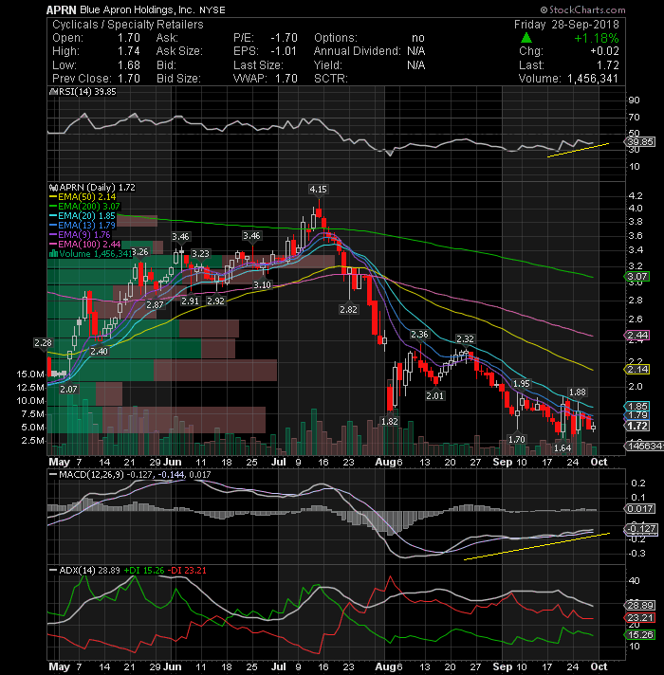This screenshot has width=664, height=675.
Task: Click the RSI(14) line icon
Action: 53,91
